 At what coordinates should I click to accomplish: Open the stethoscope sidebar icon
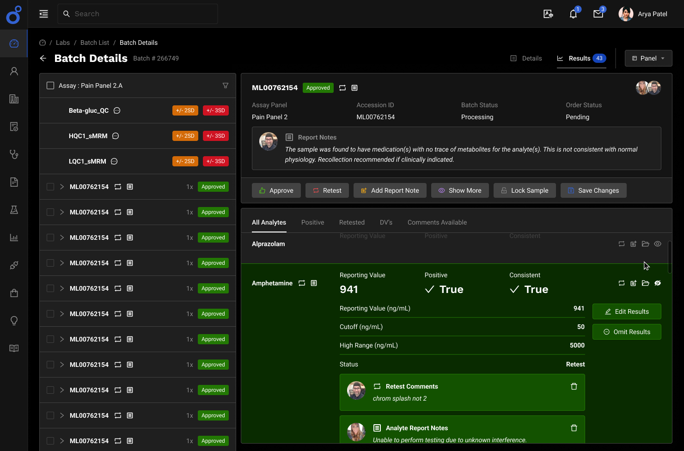[14, 154]
